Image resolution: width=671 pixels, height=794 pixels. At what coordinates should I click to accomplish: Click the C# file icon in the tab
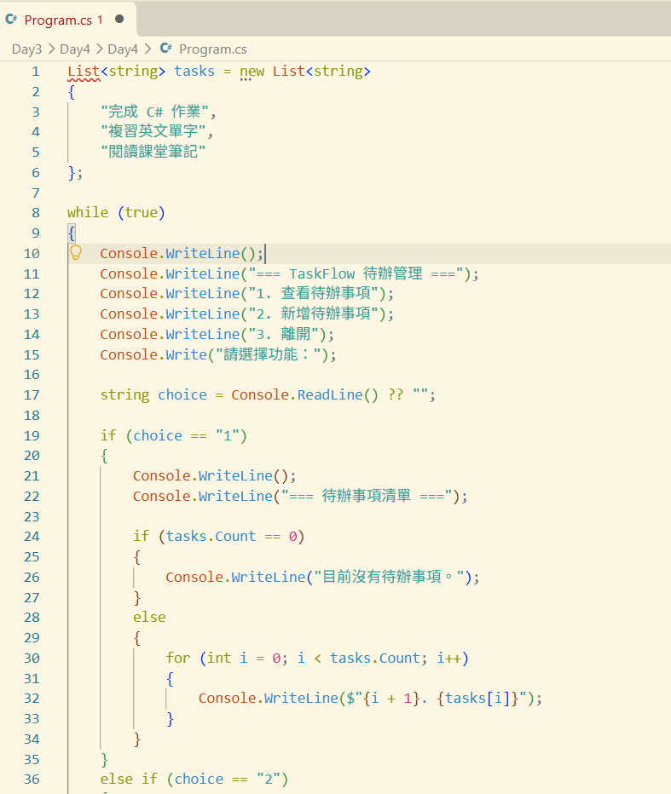pos(11,20)
